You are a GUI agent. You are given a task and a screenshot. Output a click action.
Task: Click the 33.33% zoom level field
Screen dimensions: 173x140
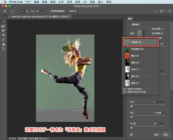[x=12, y=138]
